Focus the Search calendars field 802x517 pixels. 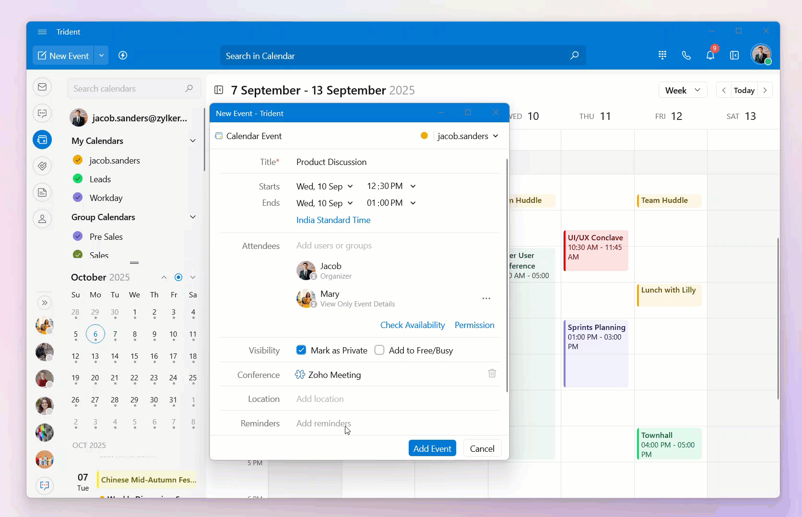pyautogui.click(x=134, y=88)
